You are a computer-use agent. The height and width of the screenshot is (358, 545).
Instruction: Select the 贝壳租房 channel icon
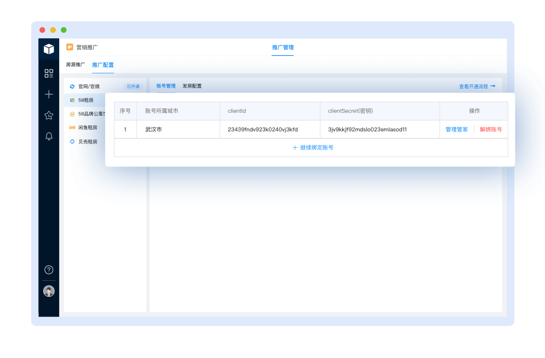pyautogui.click(x=72, y=142)
